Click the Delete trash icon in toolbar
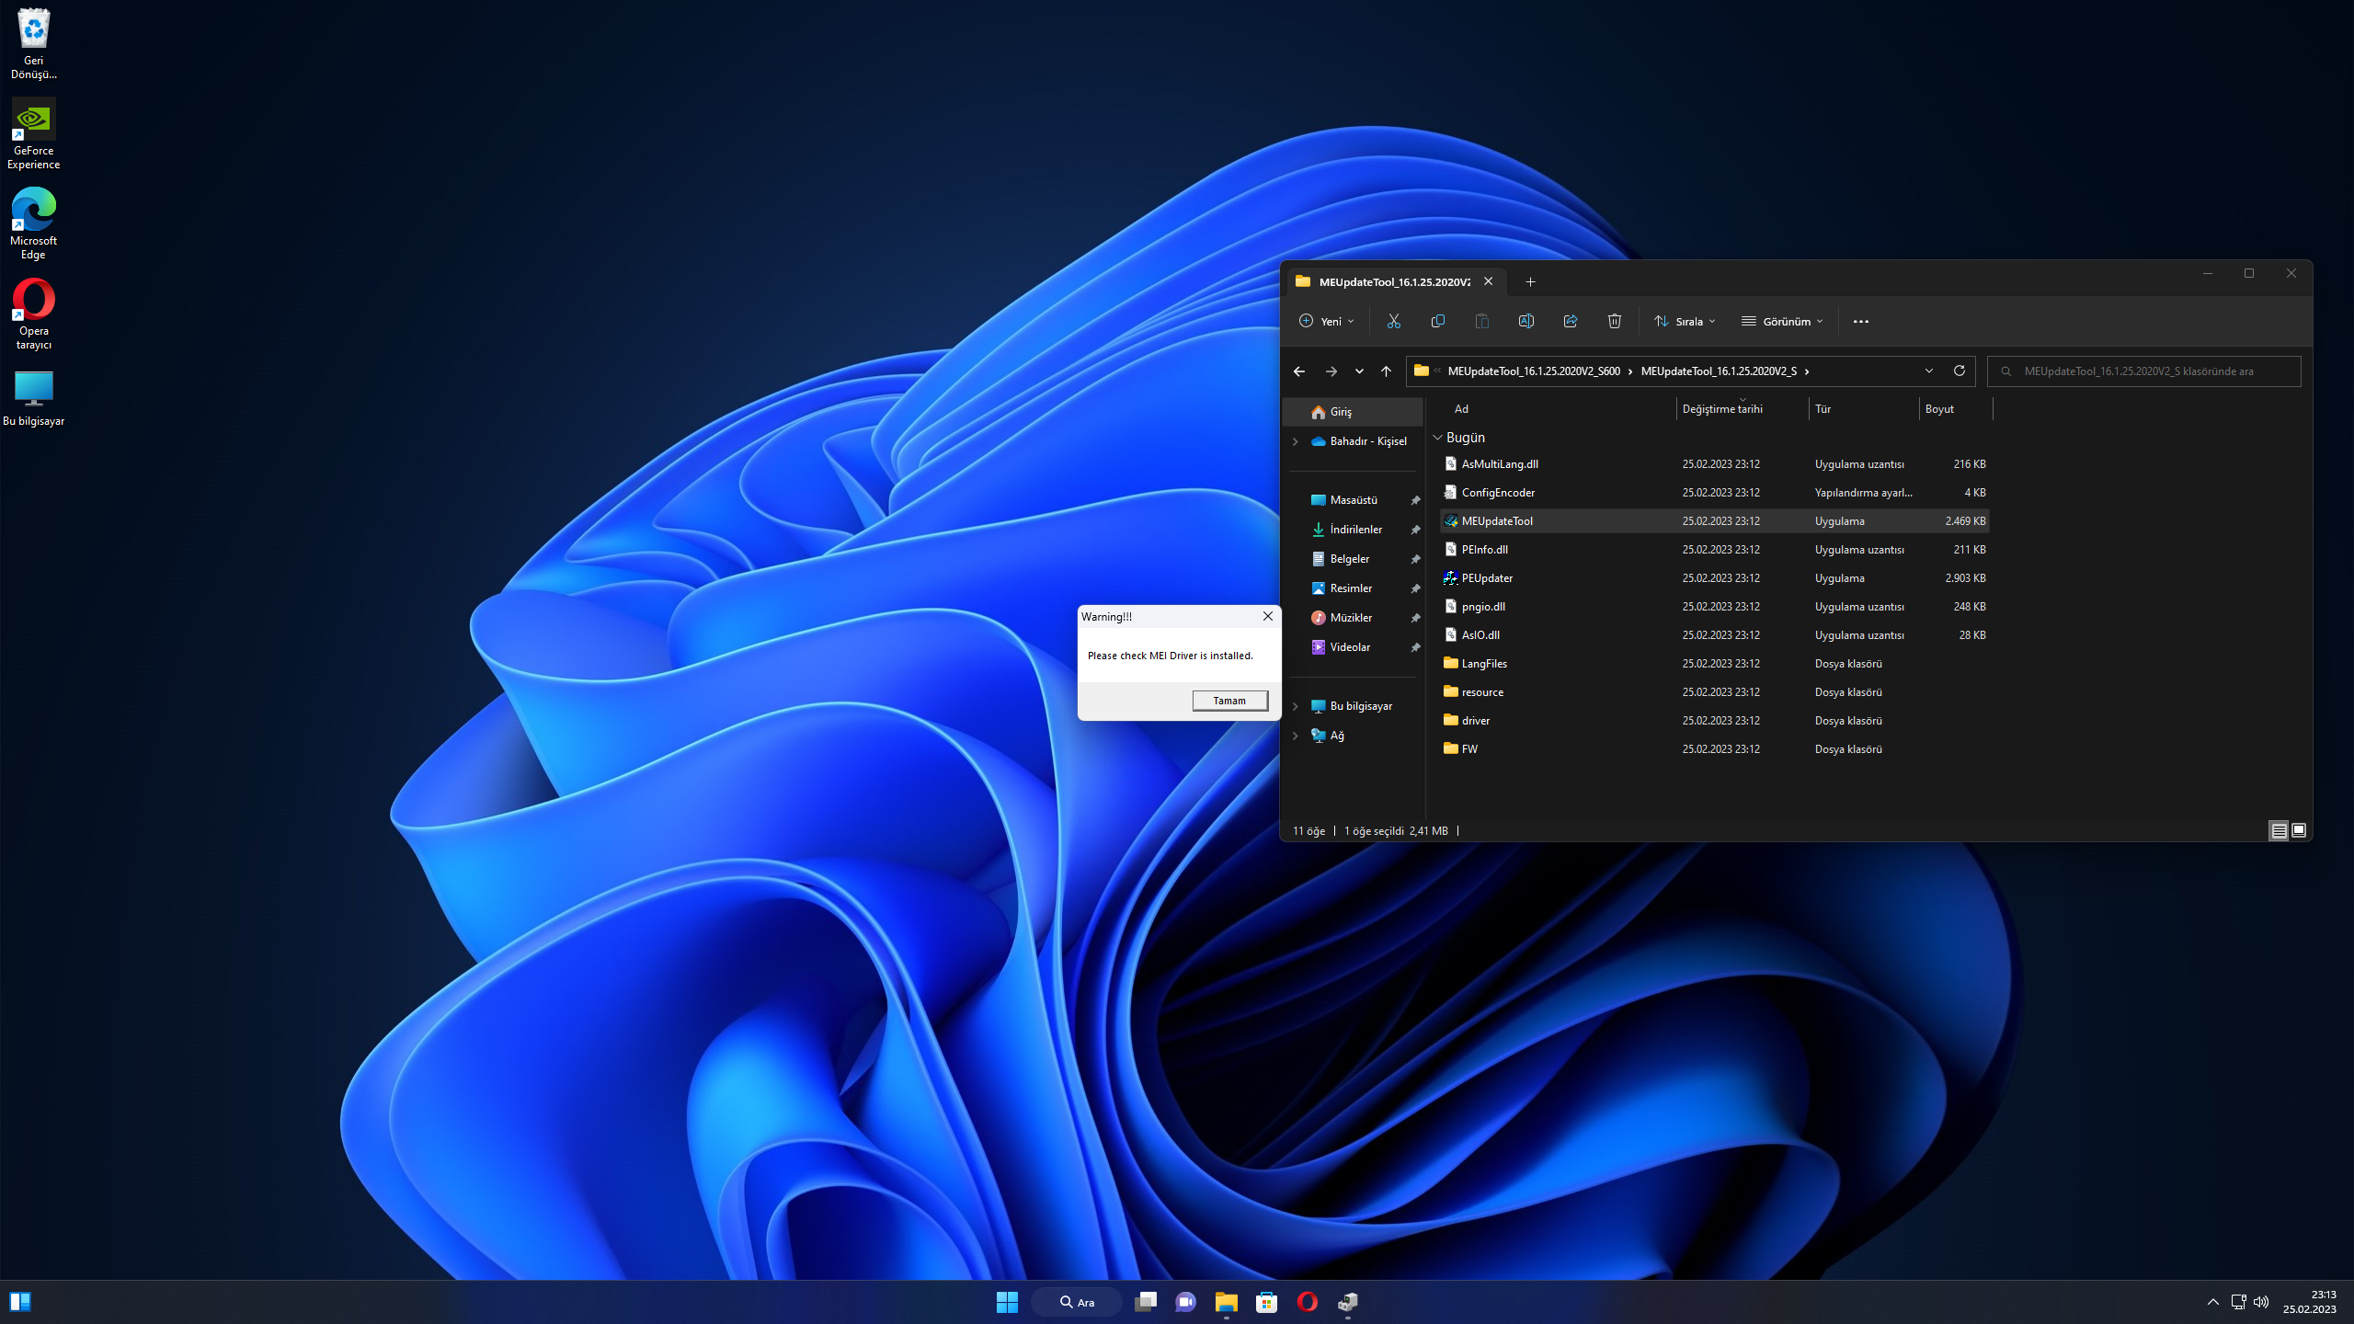The height and width of the screenshot is (1324, 2354). 1615,321
